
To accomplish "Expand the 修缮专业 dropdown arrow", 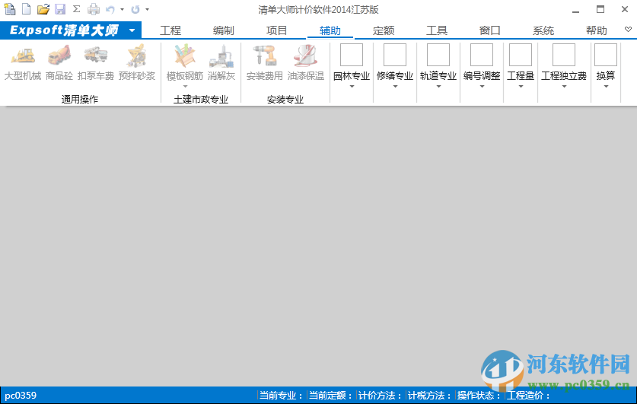I will point(395,87).
